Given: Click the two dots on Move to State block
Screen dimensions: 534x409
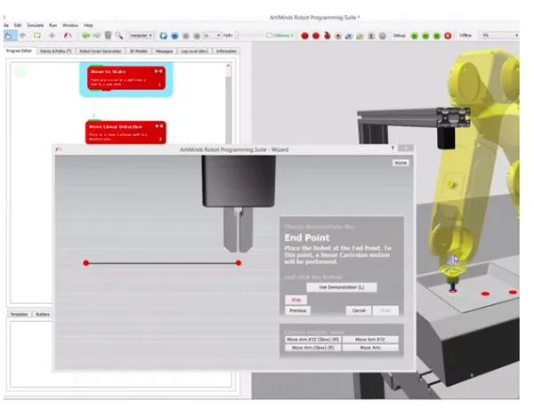Looking at the screenshot, I should click(158, 71).
